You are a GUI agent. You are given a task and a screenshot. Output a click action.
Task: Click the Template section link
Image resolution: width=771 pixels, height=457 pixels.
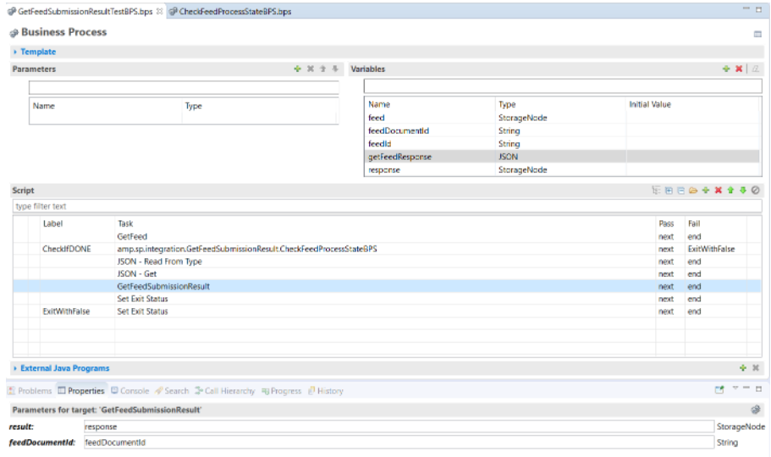(38, 52)
